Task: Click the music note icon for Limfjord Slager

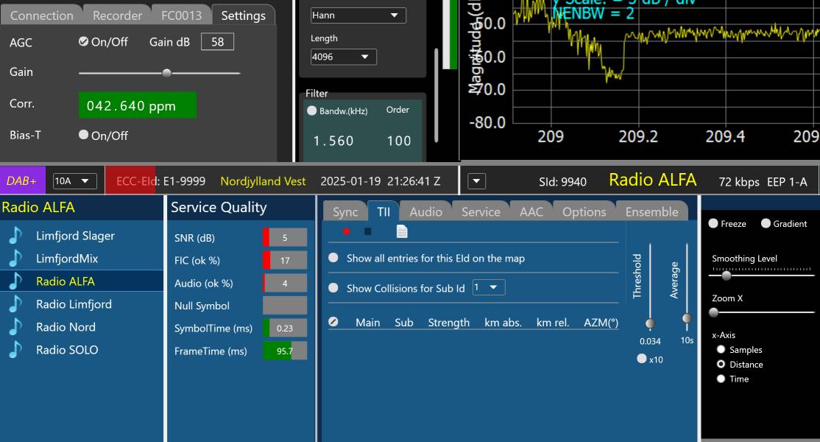Action: coord(15,236)
